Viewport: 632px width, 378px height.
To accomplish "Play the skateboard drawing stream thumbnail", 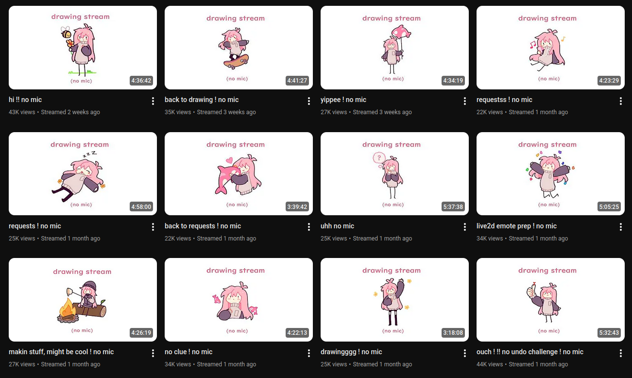I will pos(239,48).
